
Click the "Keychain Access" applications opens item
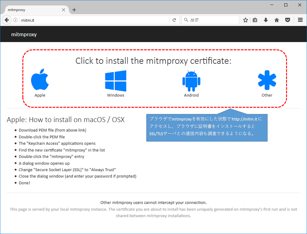(57, 143)
